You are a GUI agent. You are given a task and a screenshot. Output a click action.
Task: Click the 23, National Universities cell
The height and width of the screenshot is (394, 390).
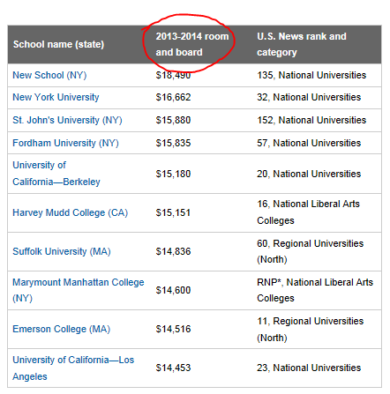click(x=309, y=368)
